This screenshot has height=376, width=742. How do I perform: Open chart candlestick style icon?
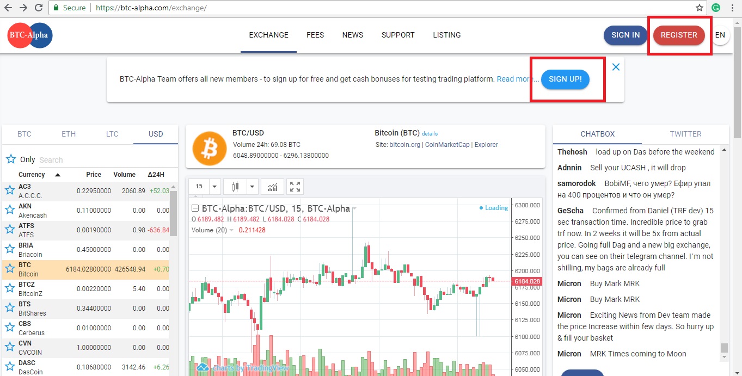coord(236,187)
